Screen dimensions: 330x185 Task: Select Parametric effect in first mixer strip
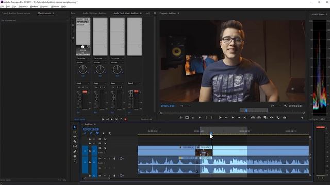(82, 22)
